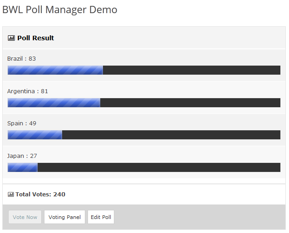This screenshot has width=289, height=233.
Task: Click the "Total Votes: 240" text
Action: (x=40, y=195)
